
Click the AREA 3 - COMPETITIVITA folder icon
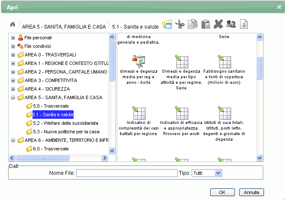[x=21, y=80]
